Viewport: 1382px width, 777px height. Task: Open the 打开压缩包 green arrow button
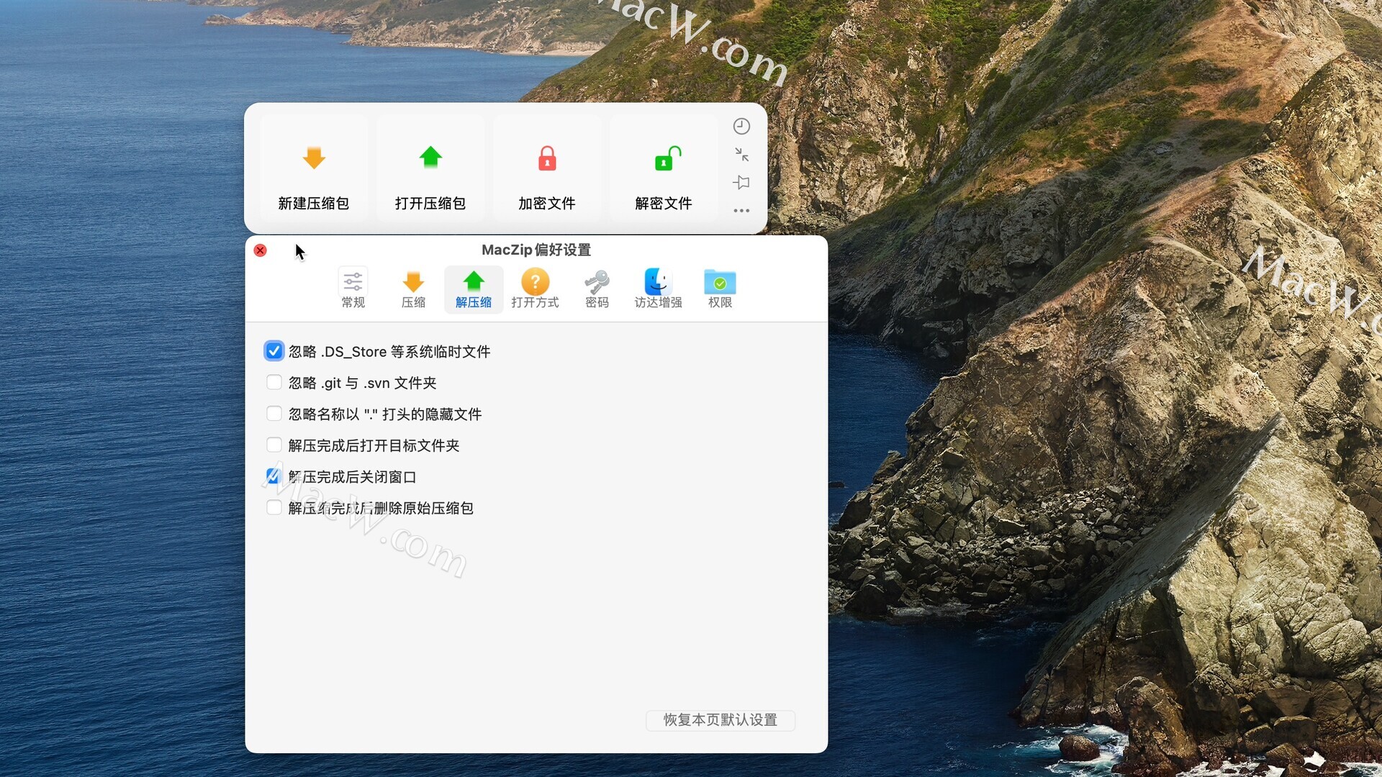point(430,168)
